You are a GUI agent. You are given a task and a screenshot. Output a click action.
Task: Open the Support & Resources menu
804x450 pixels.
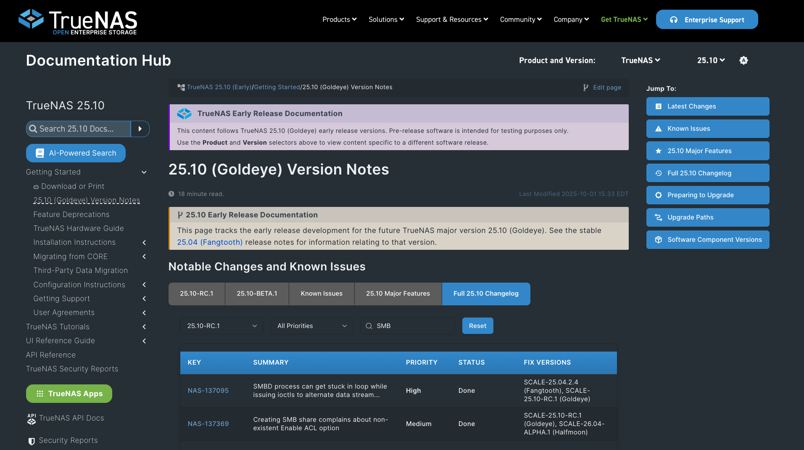pos(452,19)
